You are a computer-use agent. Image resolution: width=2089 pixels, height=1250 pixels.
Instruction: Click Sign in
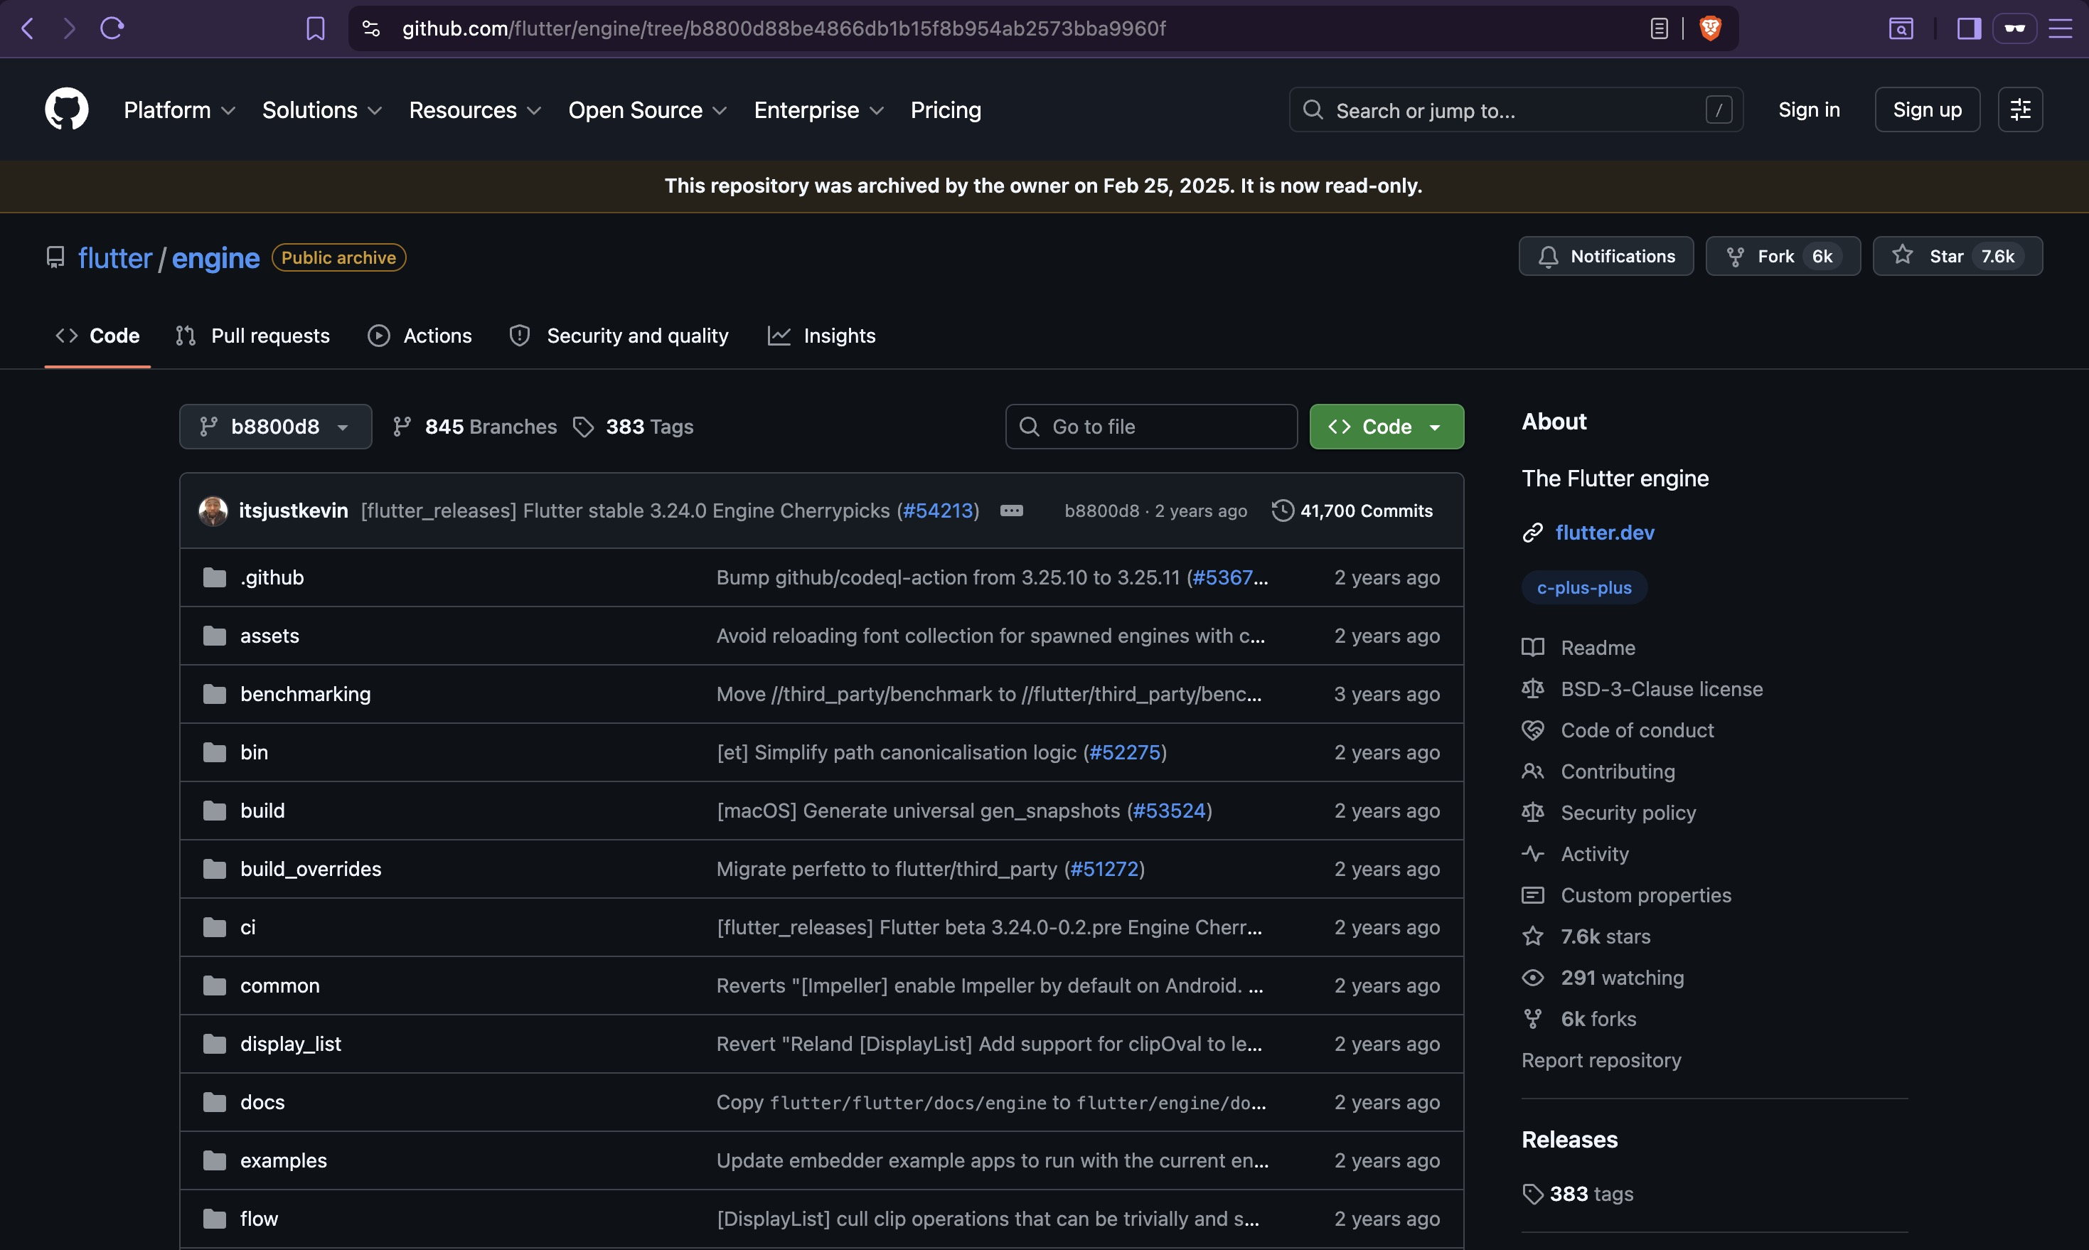pos(1809,110)
